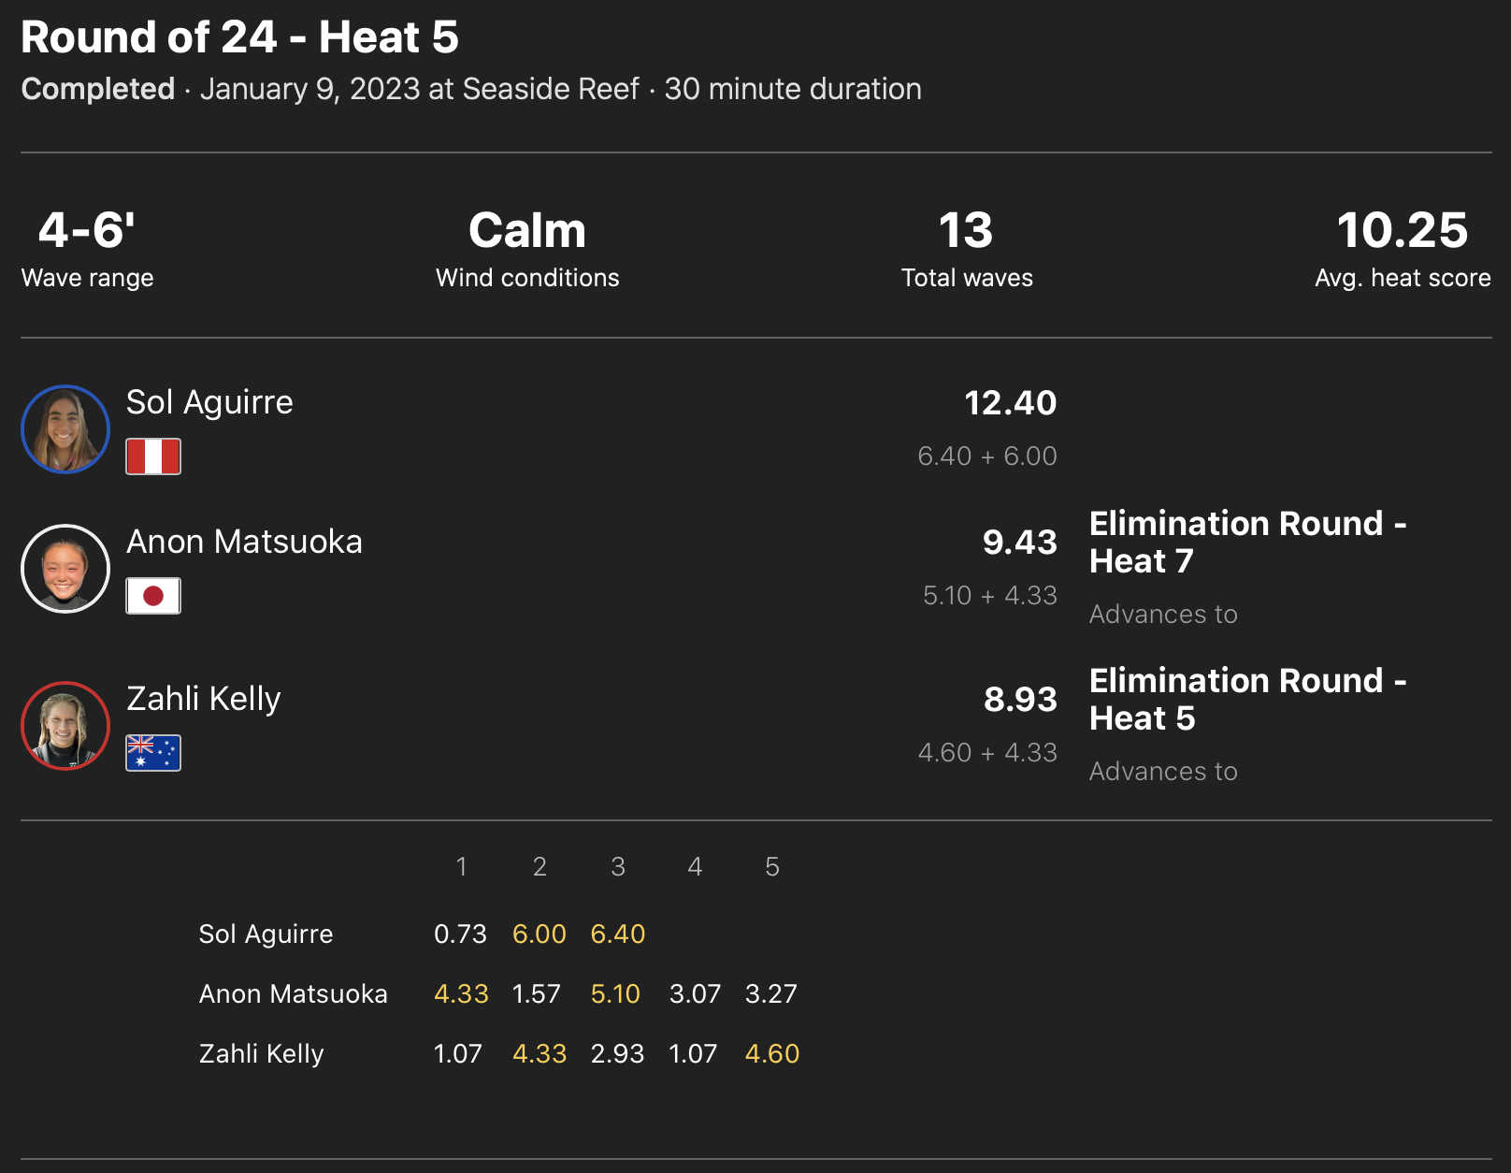The image size is (1511, 1173).
Task: Click Sol Aguirre's profile photo
Action: click(65, 429)
